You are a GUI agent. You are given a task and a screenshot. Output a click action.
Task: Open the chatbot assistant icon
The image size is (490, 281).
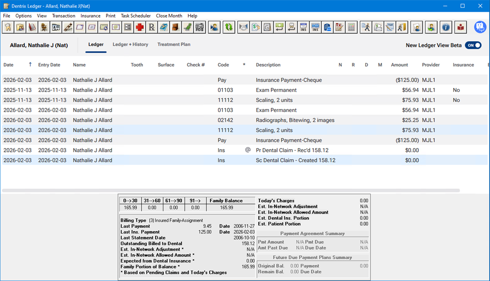[480, 27]
